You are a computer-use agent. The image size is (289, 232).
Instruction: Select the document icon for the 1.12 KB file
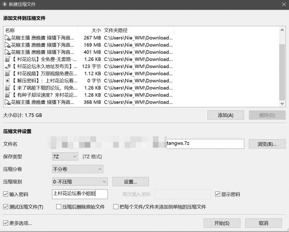point(7,73)
